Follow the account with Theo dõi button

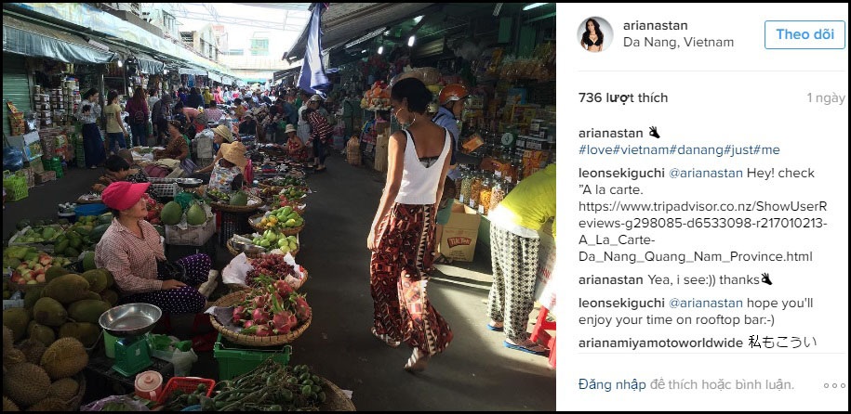tap(804, 34)
